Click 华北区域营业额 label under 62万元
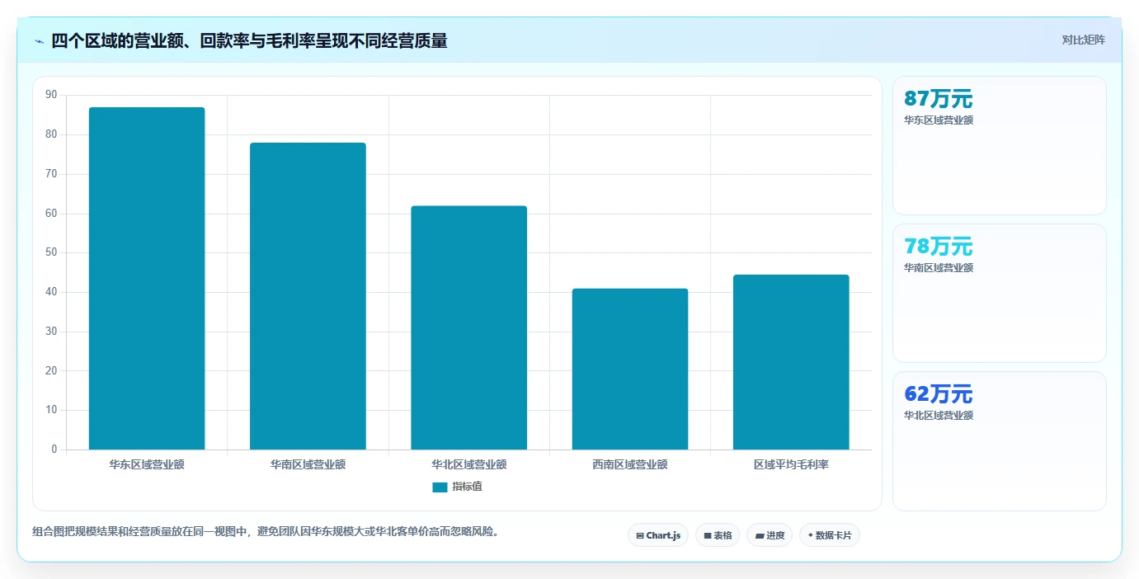 (939, 416)
